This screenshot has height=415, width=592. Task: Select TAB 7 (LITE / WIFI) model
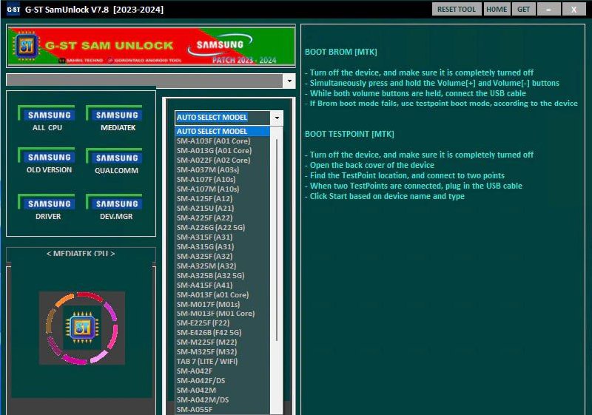tap(223, 362)
